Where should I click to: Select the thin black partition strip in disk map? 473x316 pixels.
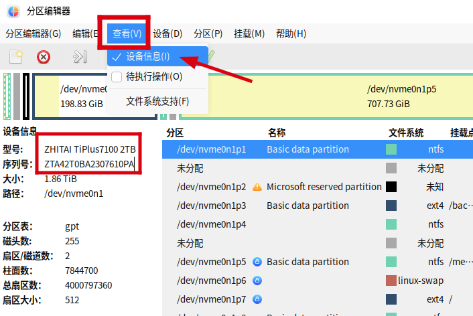tap(26, 96)
